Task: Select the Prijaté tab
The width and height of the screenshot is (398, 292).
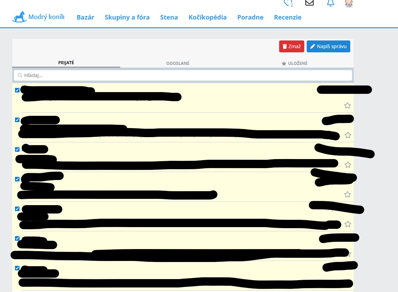Action: tap(66, 63)
